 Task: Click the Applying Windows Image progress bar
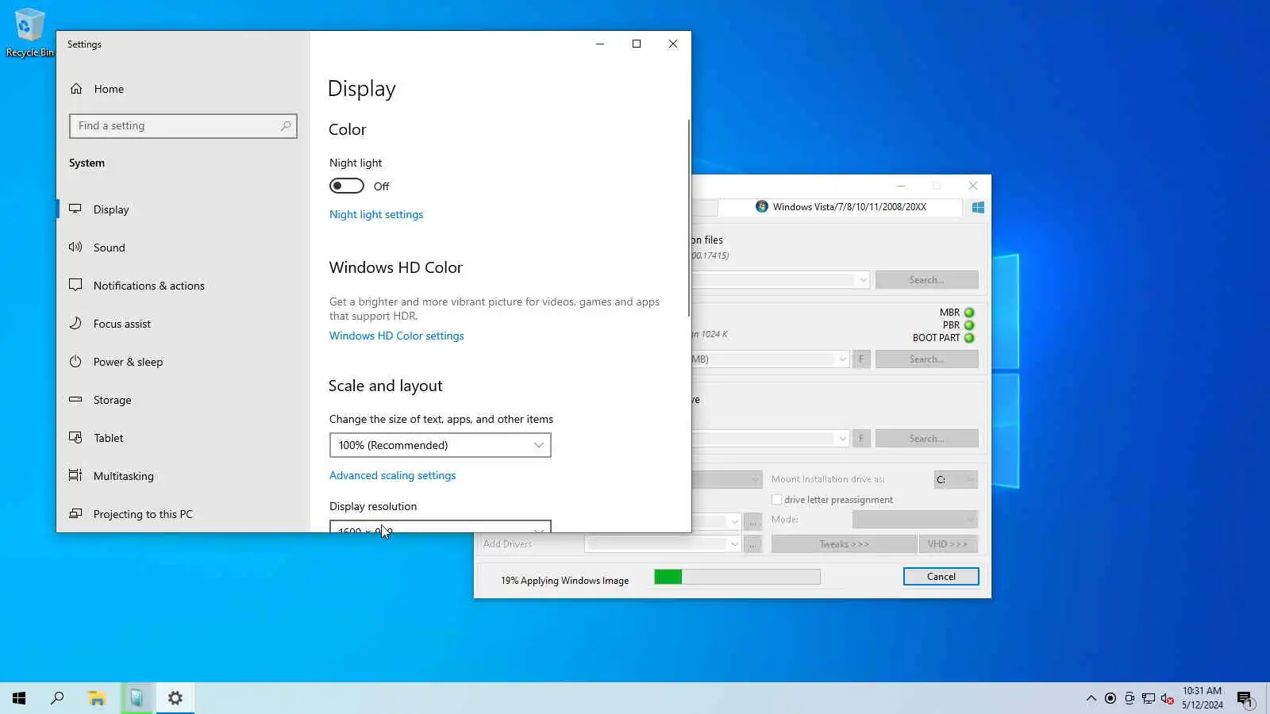pos(737,577)
